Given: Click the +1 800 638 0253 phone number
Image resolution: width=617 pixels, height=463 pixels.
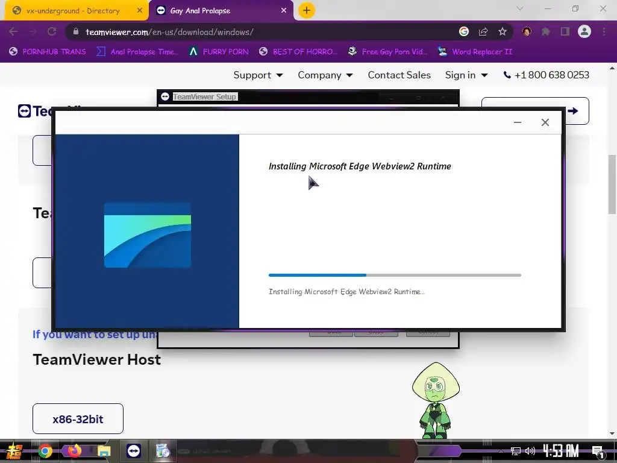Looking at the screenshot, I should point(546,75).
